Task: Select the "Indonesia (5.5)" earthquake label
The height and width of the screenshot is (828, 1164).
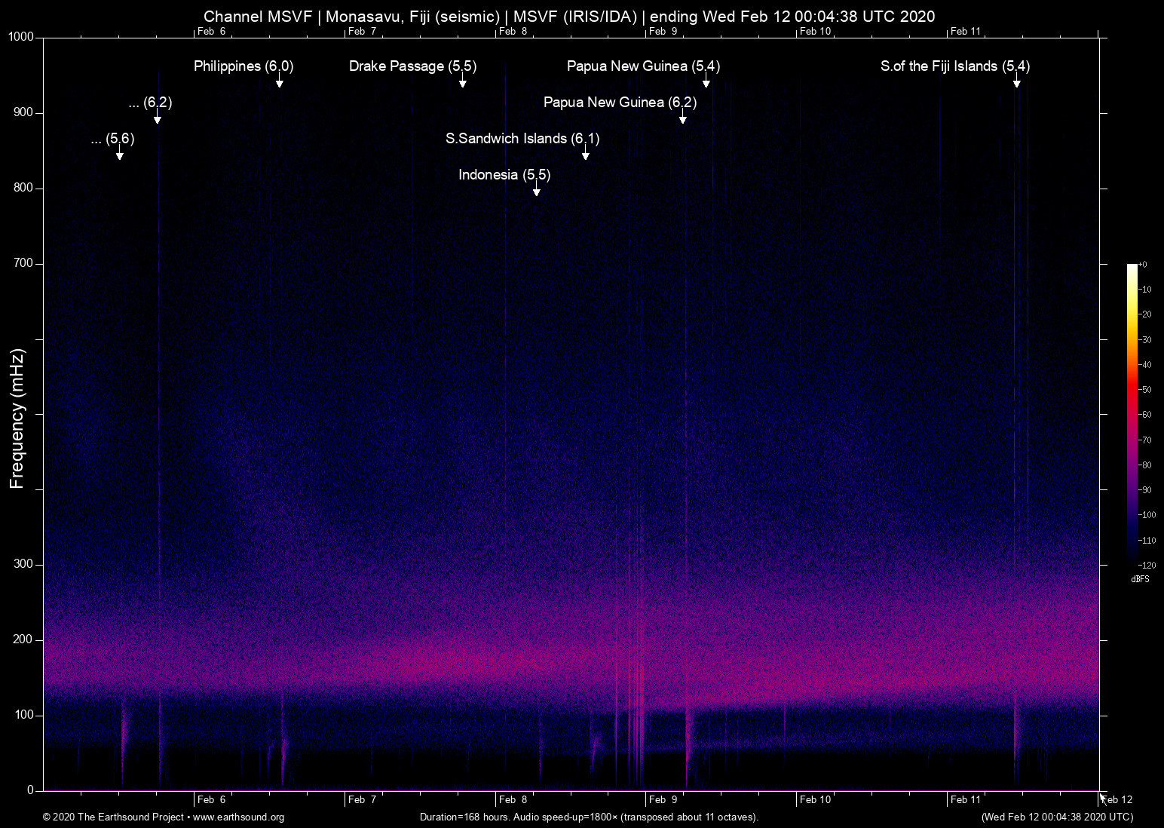Action: [504, 175]
